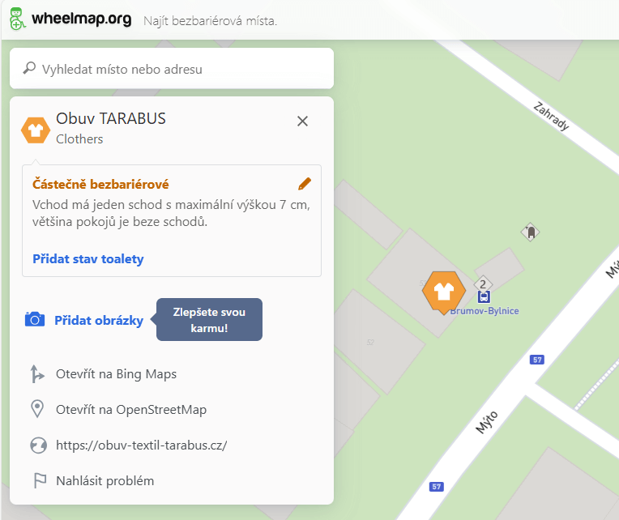This screenshot has width=619, height=520.
Task: Select the orange clothing marker on the map
Action: tap(443, 291)
